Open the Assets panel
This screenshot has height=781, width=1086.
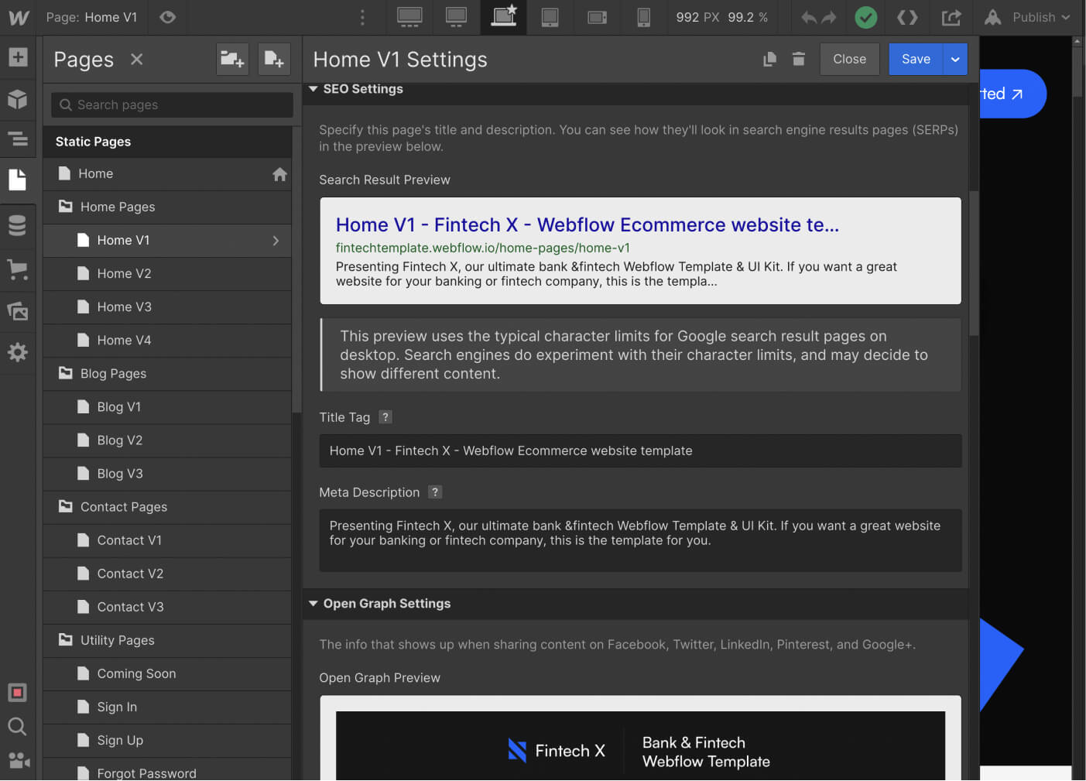pos(18,311)
